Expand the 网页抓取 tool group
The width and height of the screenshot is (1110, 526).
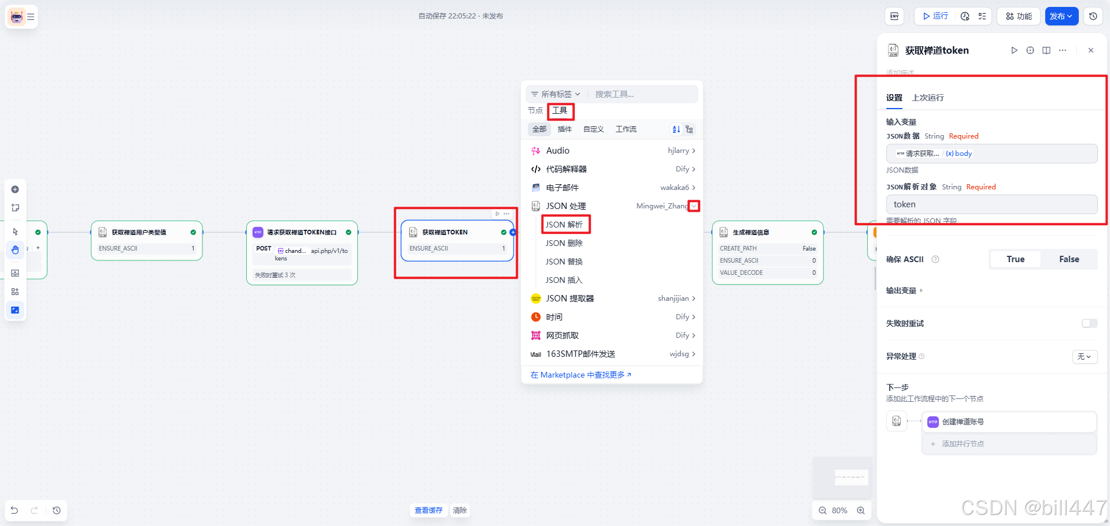click(612, 335)
